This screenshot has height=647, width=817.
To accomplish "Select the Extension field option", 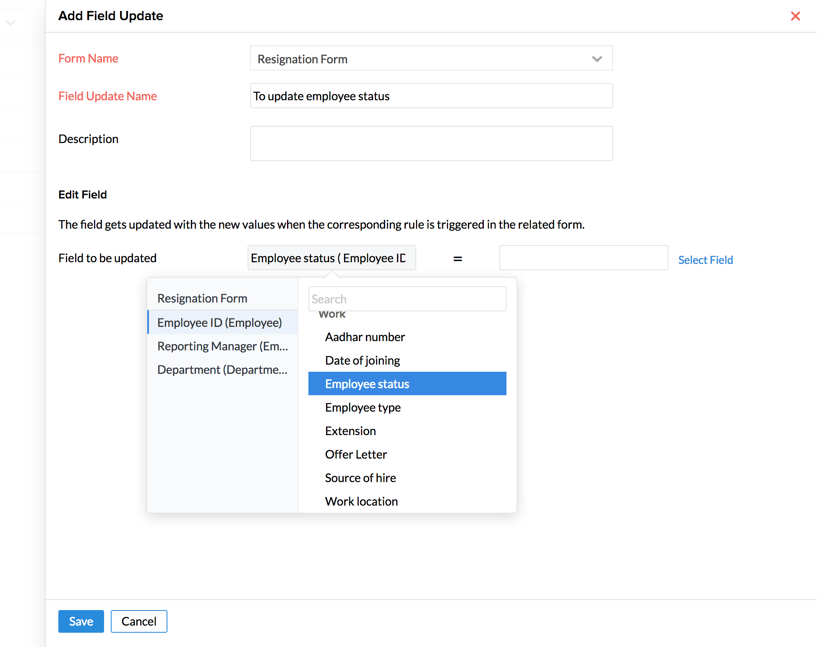I will click(350, 431).
